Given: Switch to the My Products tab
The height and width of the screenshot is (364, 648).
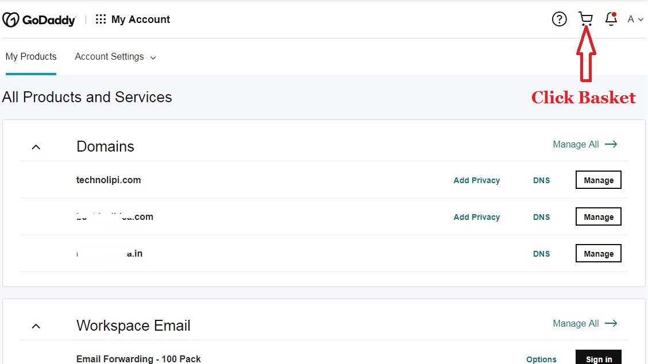Looking at the screenshot, I should click(x=31, y=57).
